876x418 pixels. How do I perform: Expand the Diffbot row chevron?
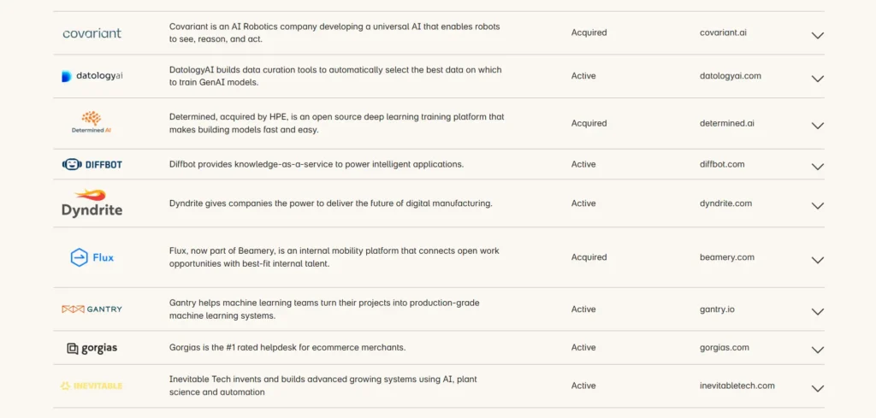click(x=817, y=167)
